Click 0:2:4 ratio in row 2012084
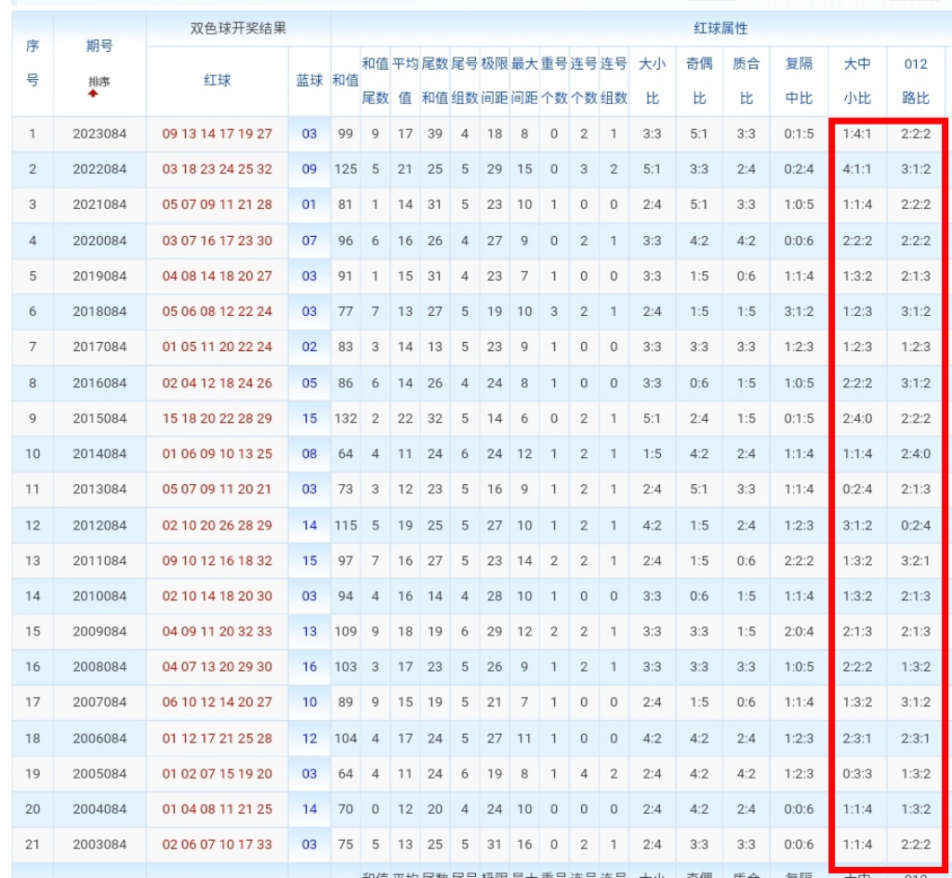This screenshot has width=952, height=878. (x=916, y=526)
